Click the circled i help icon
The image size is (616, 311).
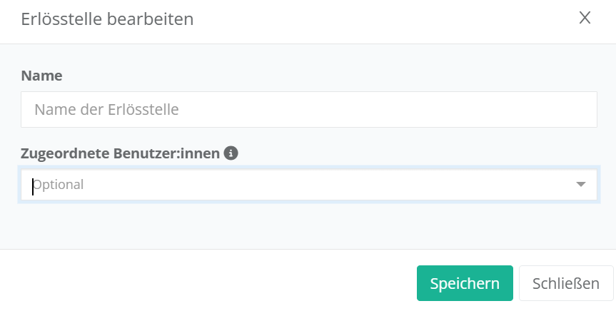coord(231,153)
